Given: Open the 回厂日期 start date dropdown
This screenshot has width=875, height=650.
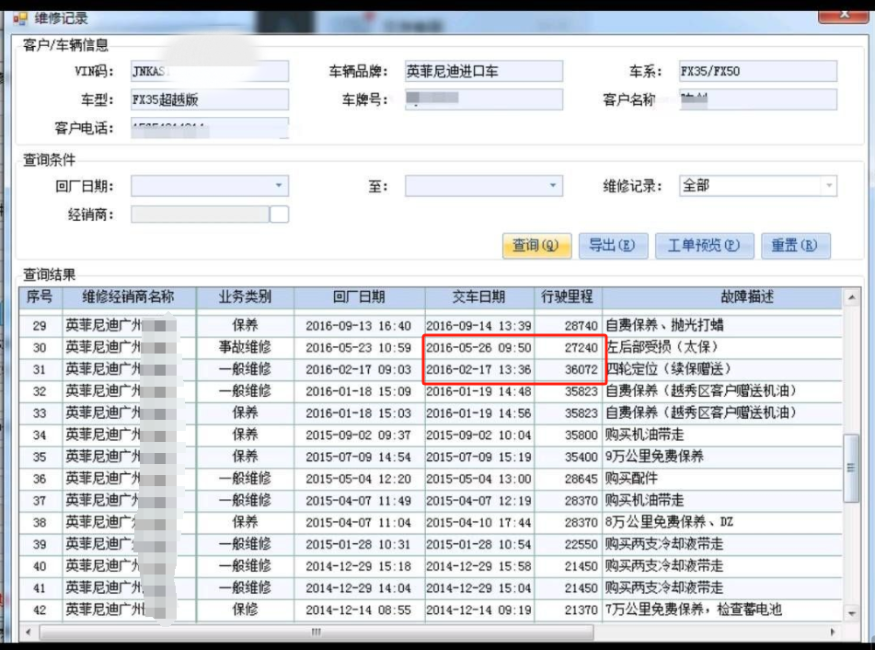Looking at the screenshot, I should click(279, 186).
